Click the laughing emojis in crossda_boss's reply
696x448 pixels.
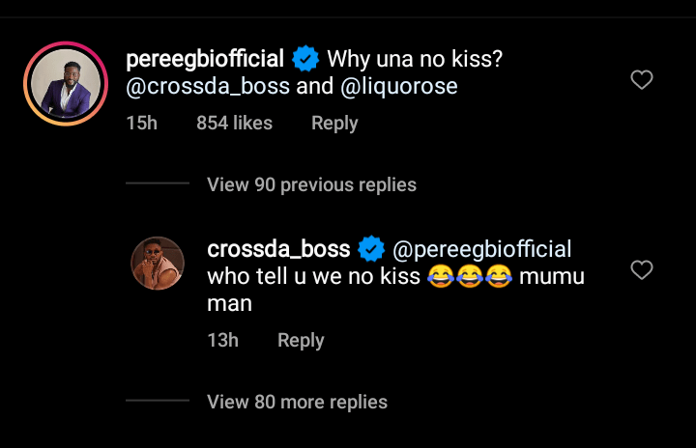pyautogui.click(x=469, y=277)
